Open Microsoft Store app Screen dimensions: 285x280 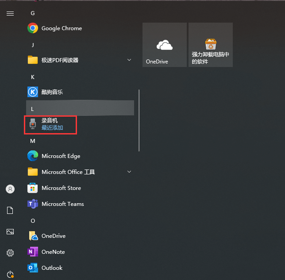[61, 188]
